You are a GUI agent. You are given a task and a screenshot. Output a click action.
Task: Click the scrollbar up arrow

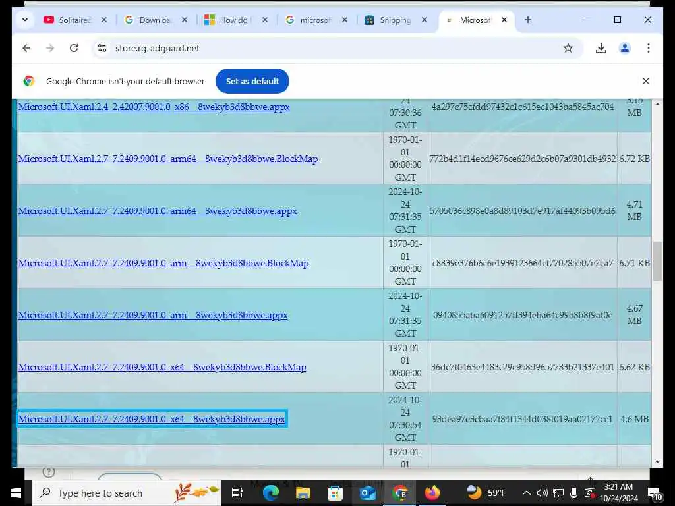pos(657,105)
